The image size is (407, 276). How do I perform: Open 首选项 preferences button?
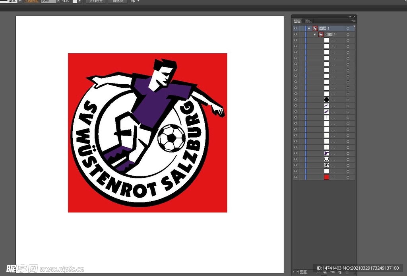pyautogui.click(x=118, y=1)
